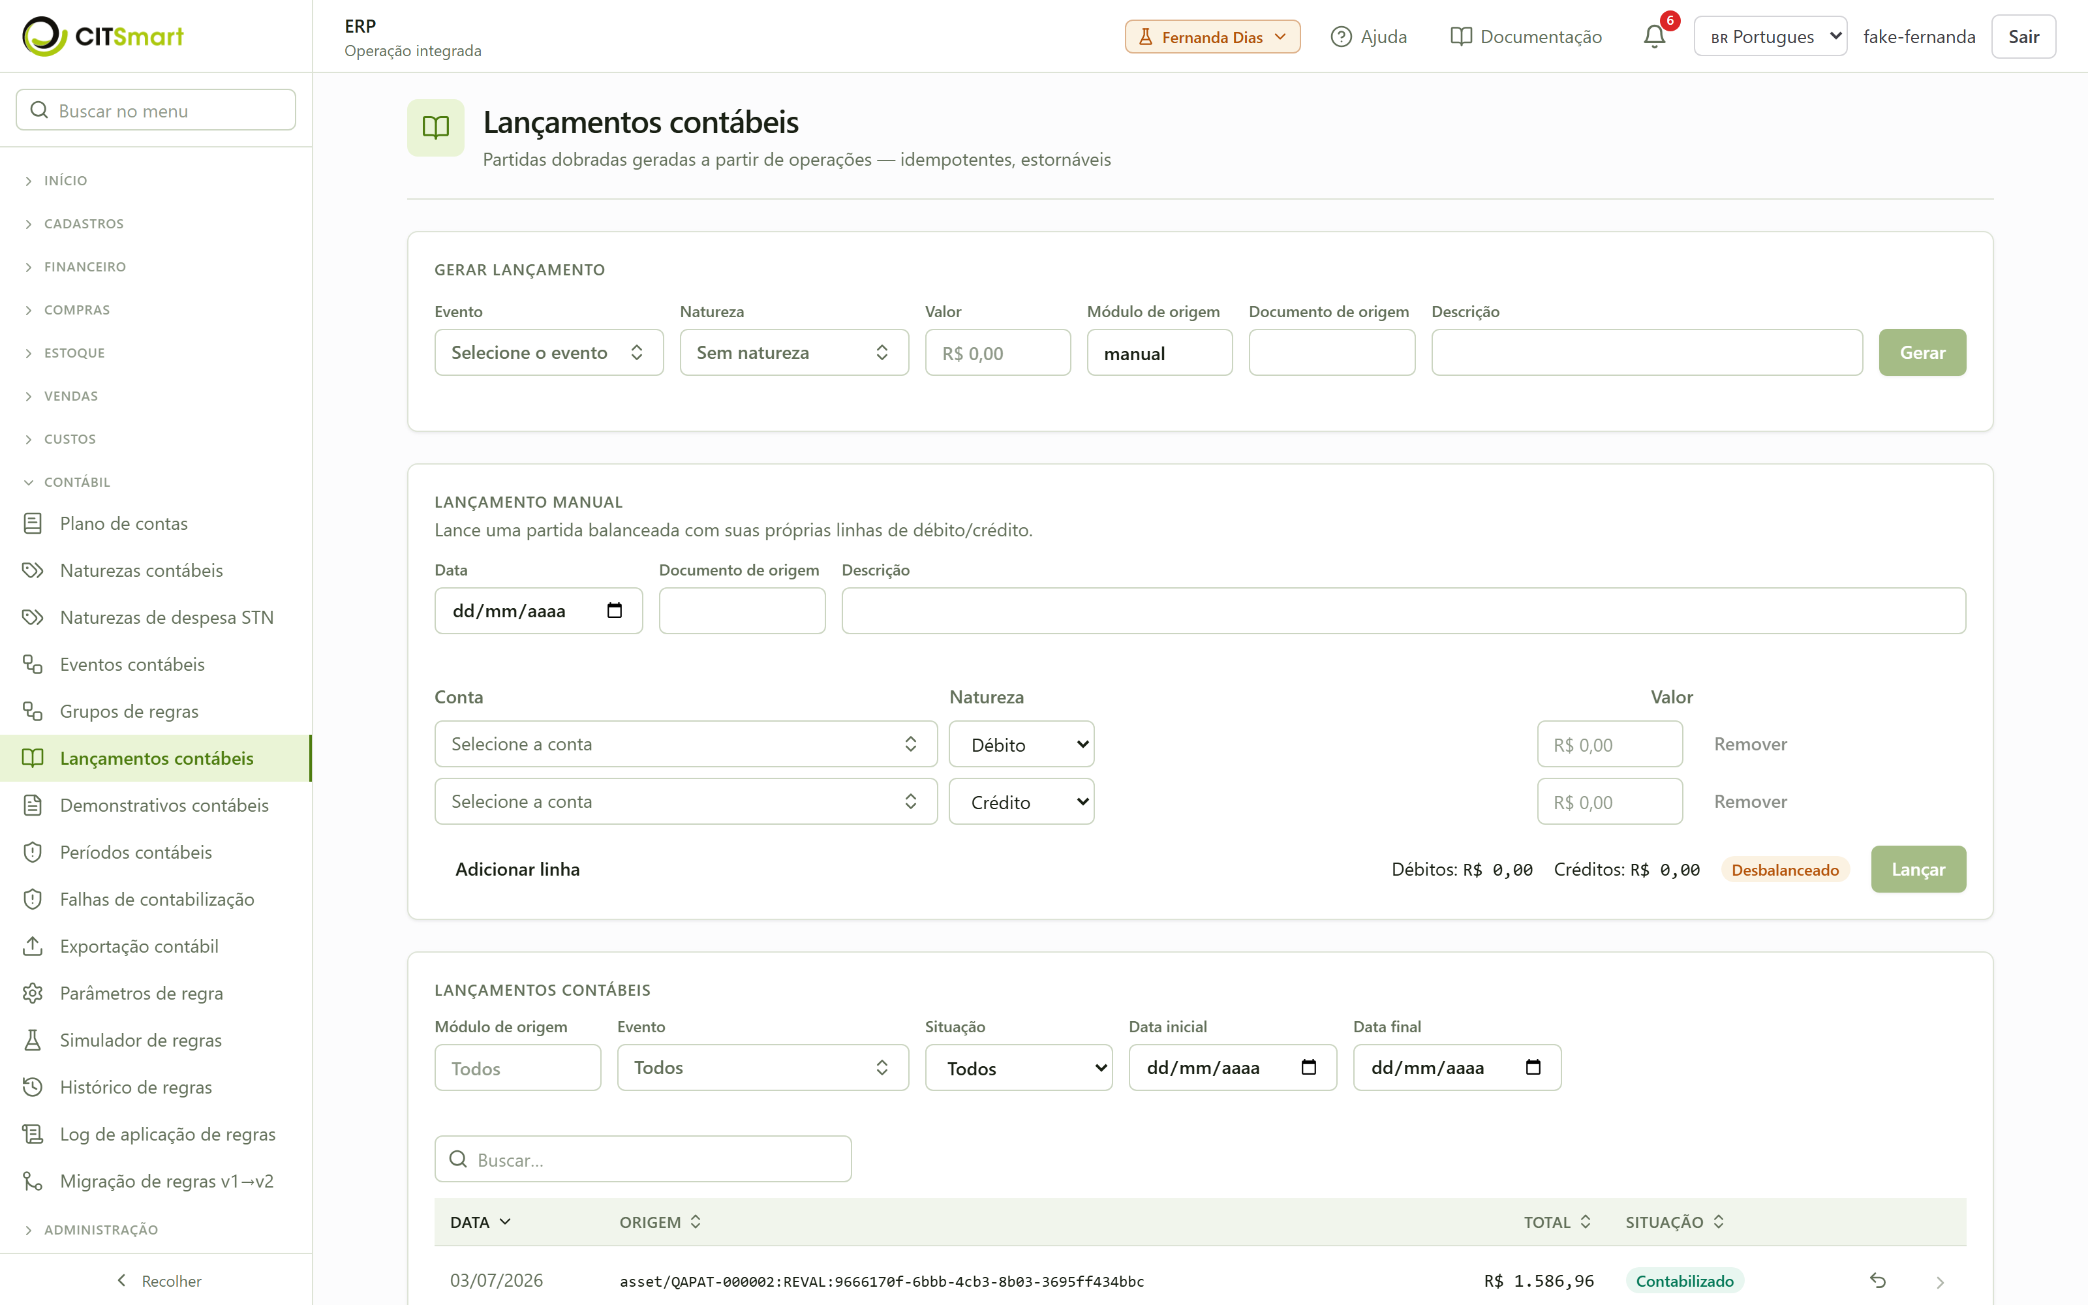
Task: Click the Lançar button
Action: tap(1918, 869)
